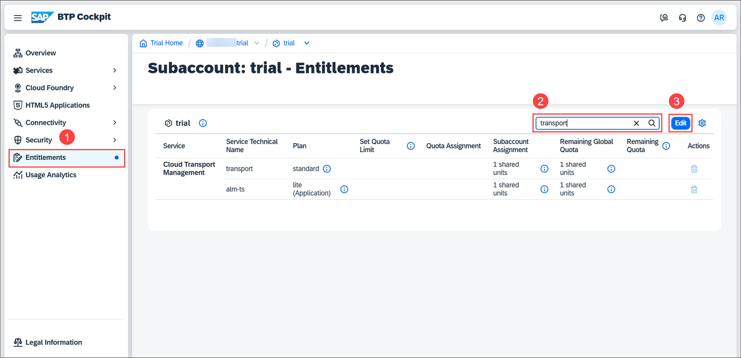Open table settings gear icon
Screen dimensions: 741x358
pyautogui.click(x=702, y=123)
